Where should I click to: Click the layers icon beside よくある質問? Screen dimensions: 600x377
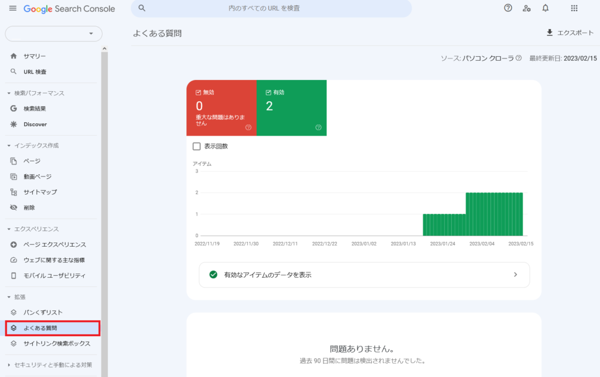click(14, 328)
